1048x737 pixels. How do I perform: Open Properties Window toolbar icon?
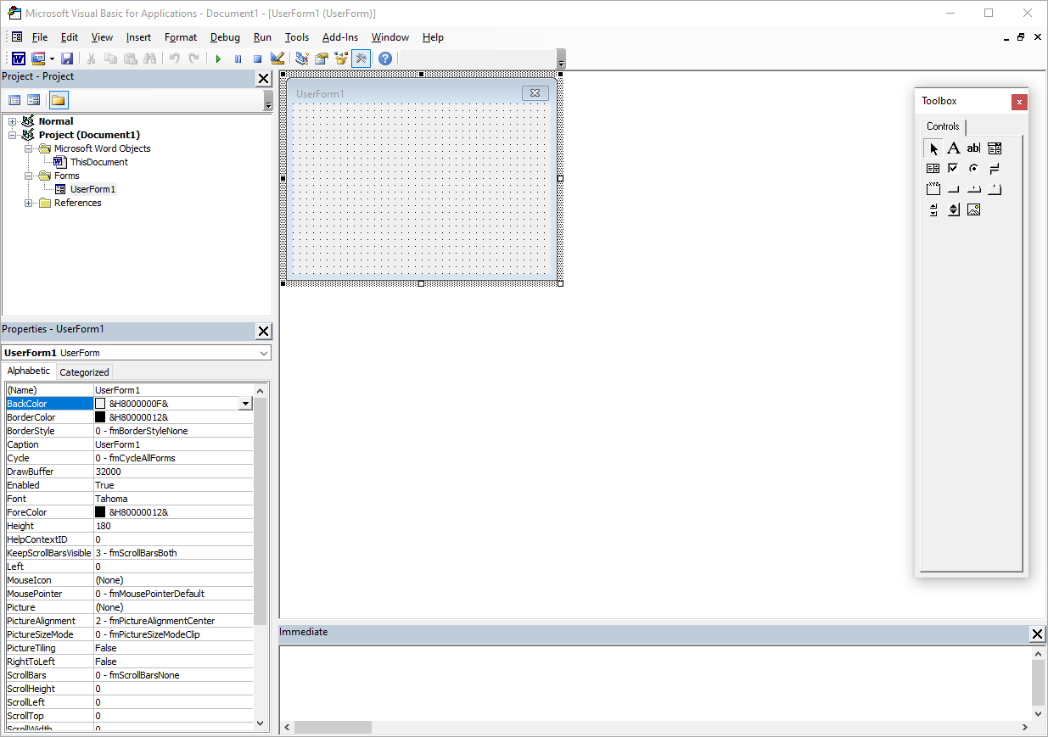coord(322,59)
